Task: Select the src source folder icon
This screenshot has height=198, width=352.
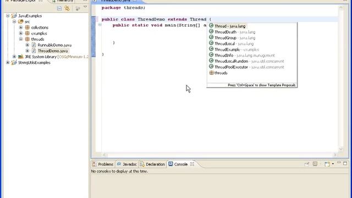Action: 21,21
